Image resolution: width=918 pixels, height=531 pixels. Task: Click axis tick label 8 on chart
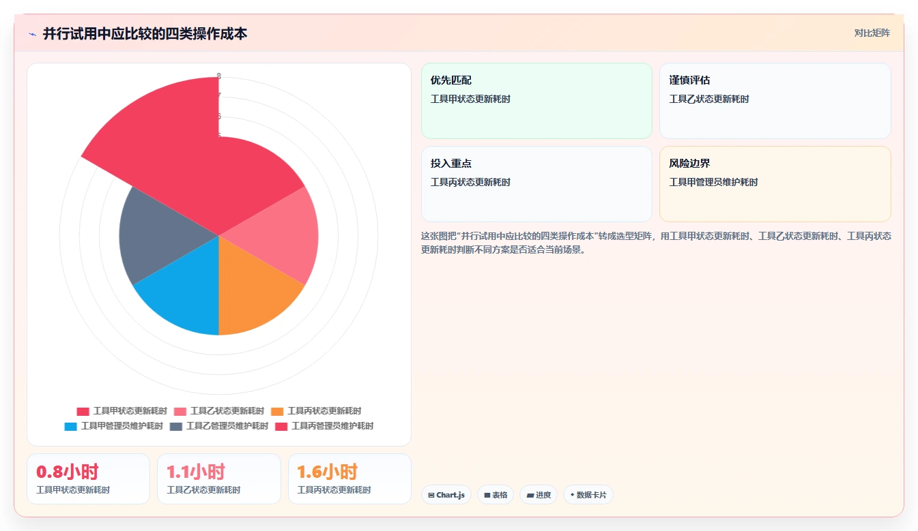218,76
